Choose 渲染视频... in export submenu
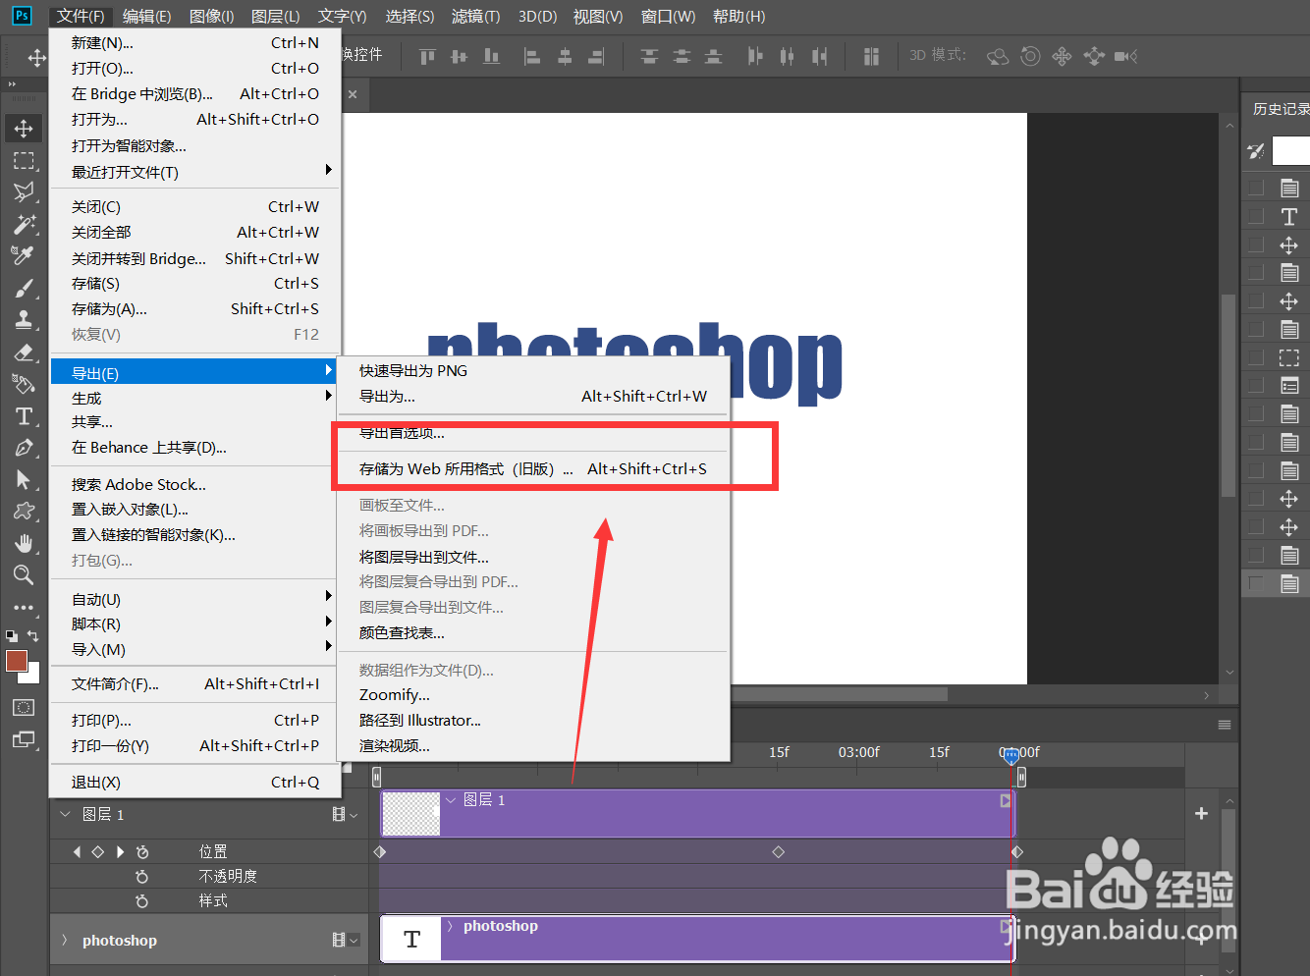 [x=533, y=746]
